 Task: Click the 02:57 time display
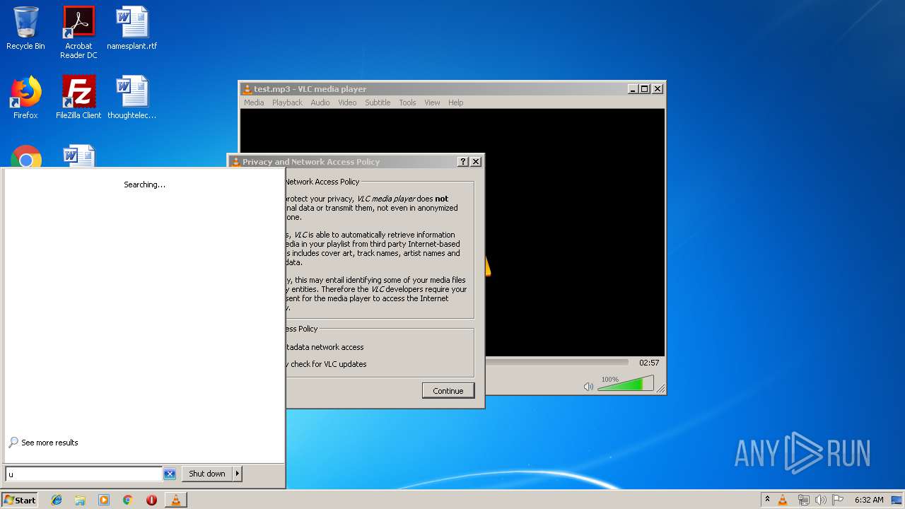click(649, 363)
